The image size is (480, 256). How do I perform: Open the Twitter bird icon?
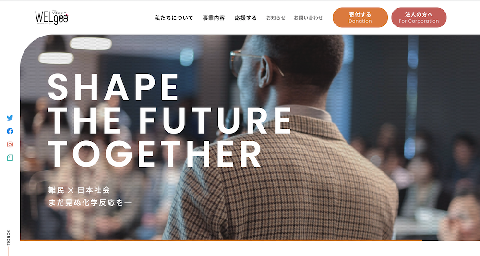[10, 118]
